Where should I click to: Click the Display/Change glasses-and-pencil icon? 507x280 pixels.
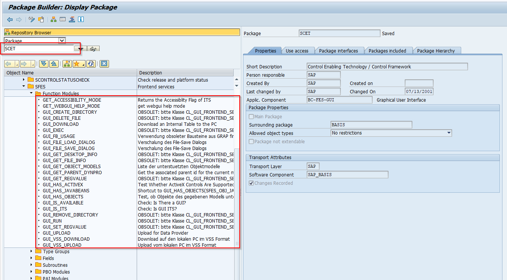[32, 20]
